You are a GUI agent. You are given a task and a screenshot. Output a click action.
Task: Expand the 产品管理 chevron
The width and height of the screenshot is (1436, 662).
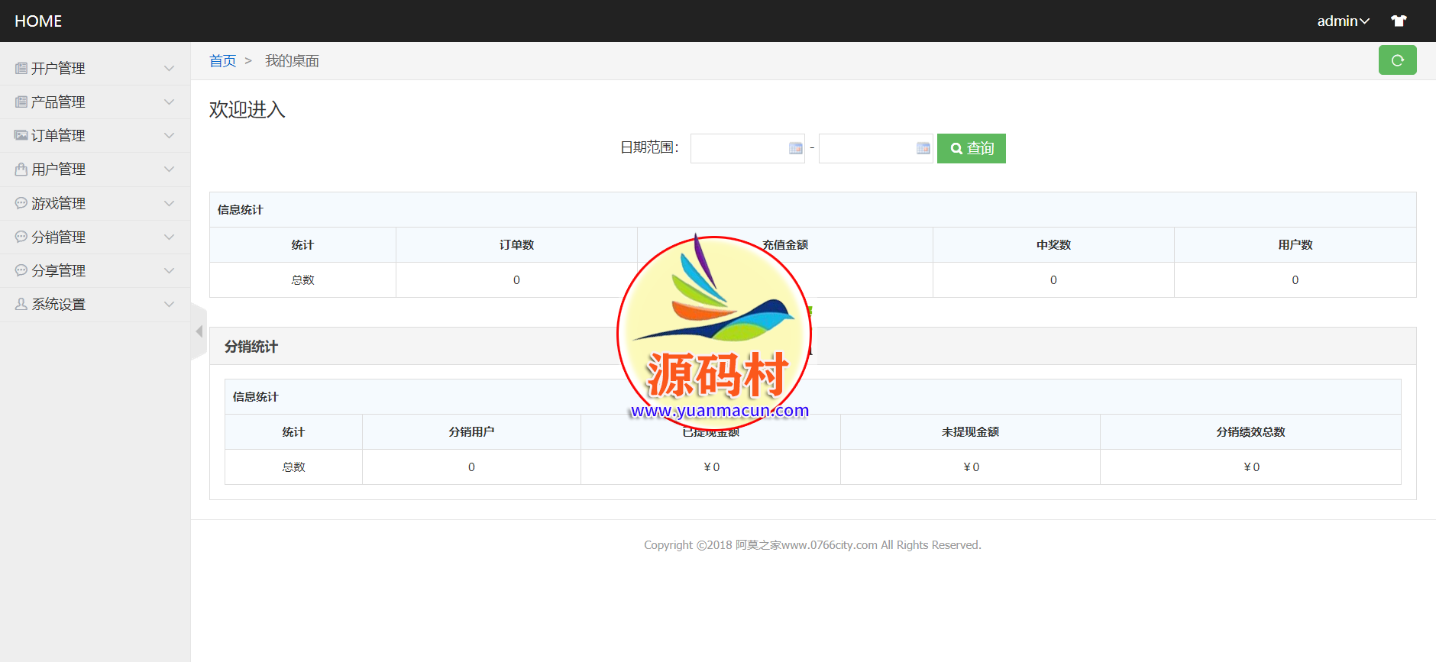169,102
